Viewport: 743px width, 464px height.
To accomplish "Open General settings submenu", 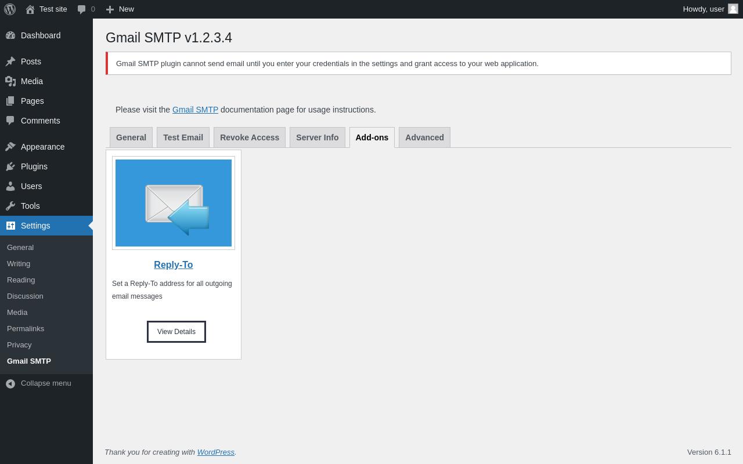I will (x=20, y=248).
